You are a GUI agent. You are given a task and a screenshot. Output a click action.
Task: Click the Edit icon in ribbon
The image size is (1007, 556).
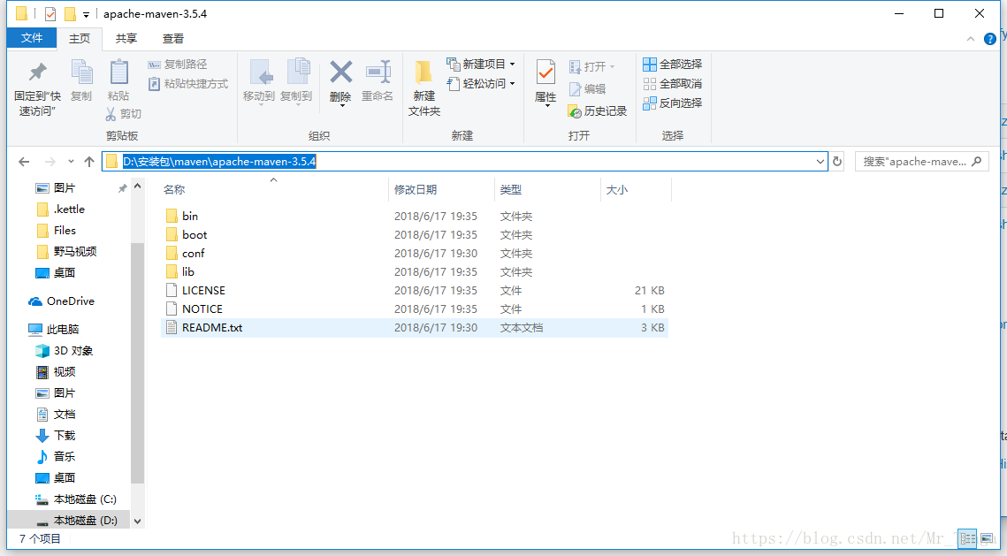click(587, 88)
